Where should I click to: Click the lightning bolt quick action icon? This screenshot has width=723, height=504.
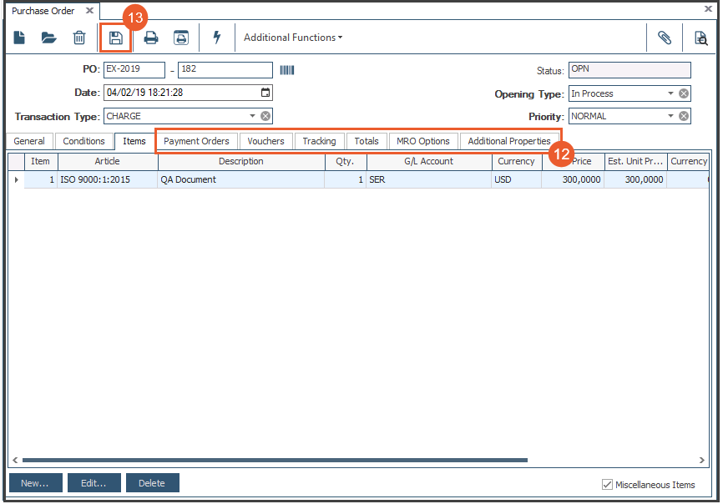(x=217, y=38)
